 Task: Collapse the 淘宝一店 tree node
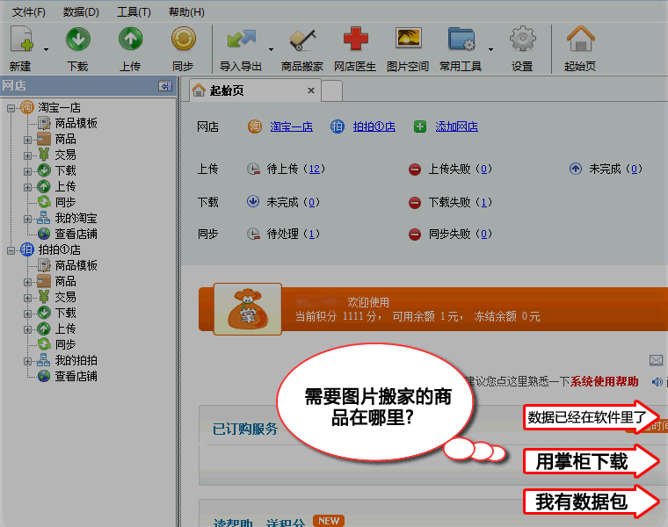(11, 108)
